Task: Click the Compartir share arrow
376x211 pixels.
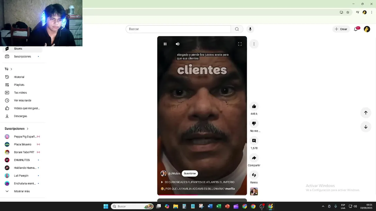Action: (x=254, y=158)
